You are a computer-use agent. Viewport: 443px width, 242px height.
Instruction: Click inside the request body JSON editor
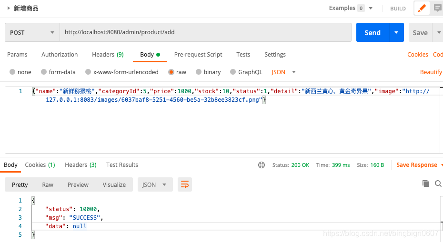pyautogui.click(x=223, y=120)
